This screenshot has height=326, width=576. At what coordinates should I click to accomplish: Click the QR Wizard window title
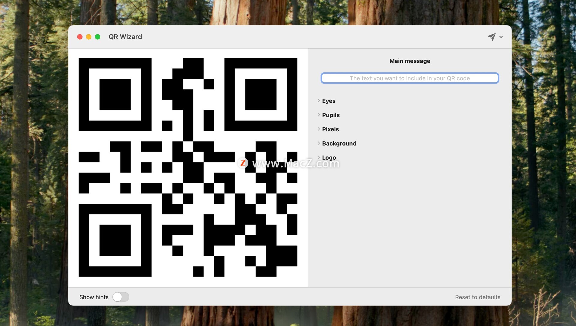pos(125,37)
